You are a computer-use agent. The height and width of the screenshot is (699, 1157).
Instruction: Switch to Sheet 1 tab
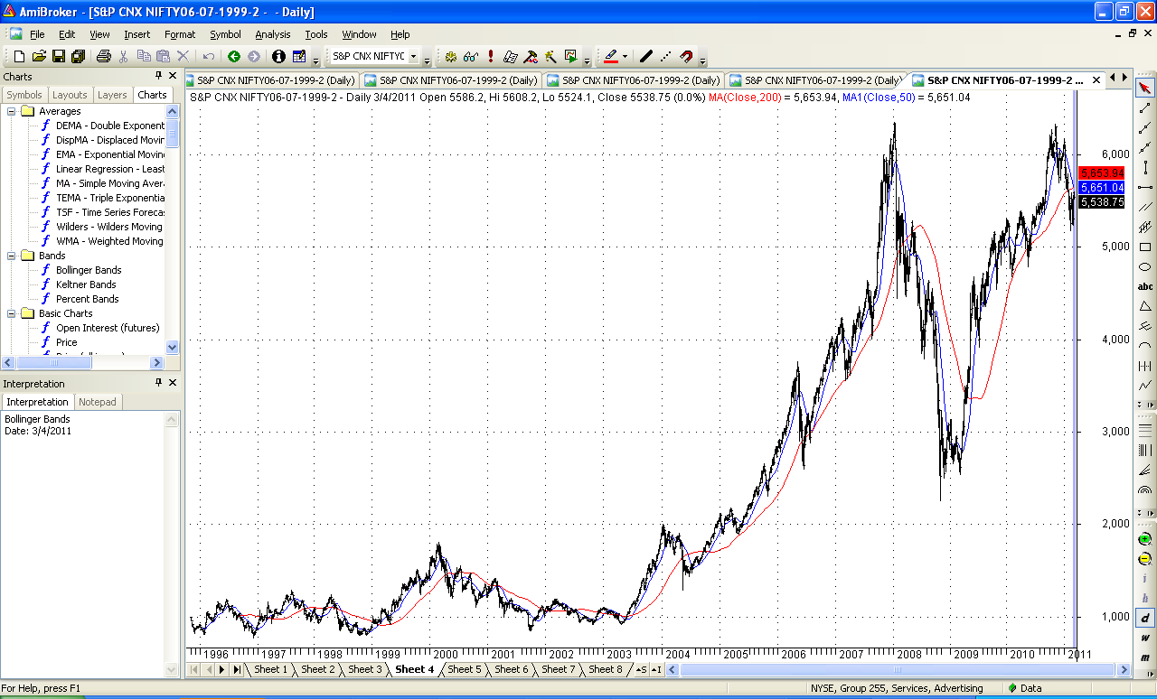(x=269, y=669)
